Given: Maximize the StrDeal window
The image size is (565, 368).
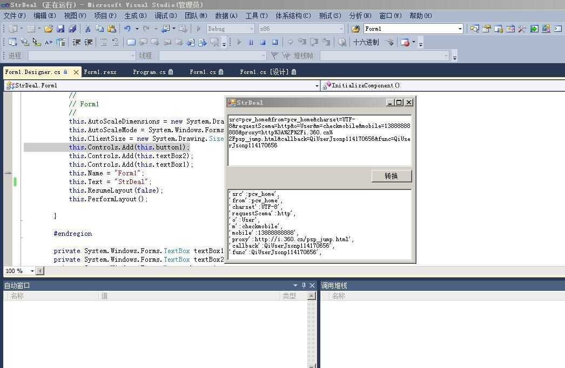Looking at the screenshot, I should [x=399, y=103].
